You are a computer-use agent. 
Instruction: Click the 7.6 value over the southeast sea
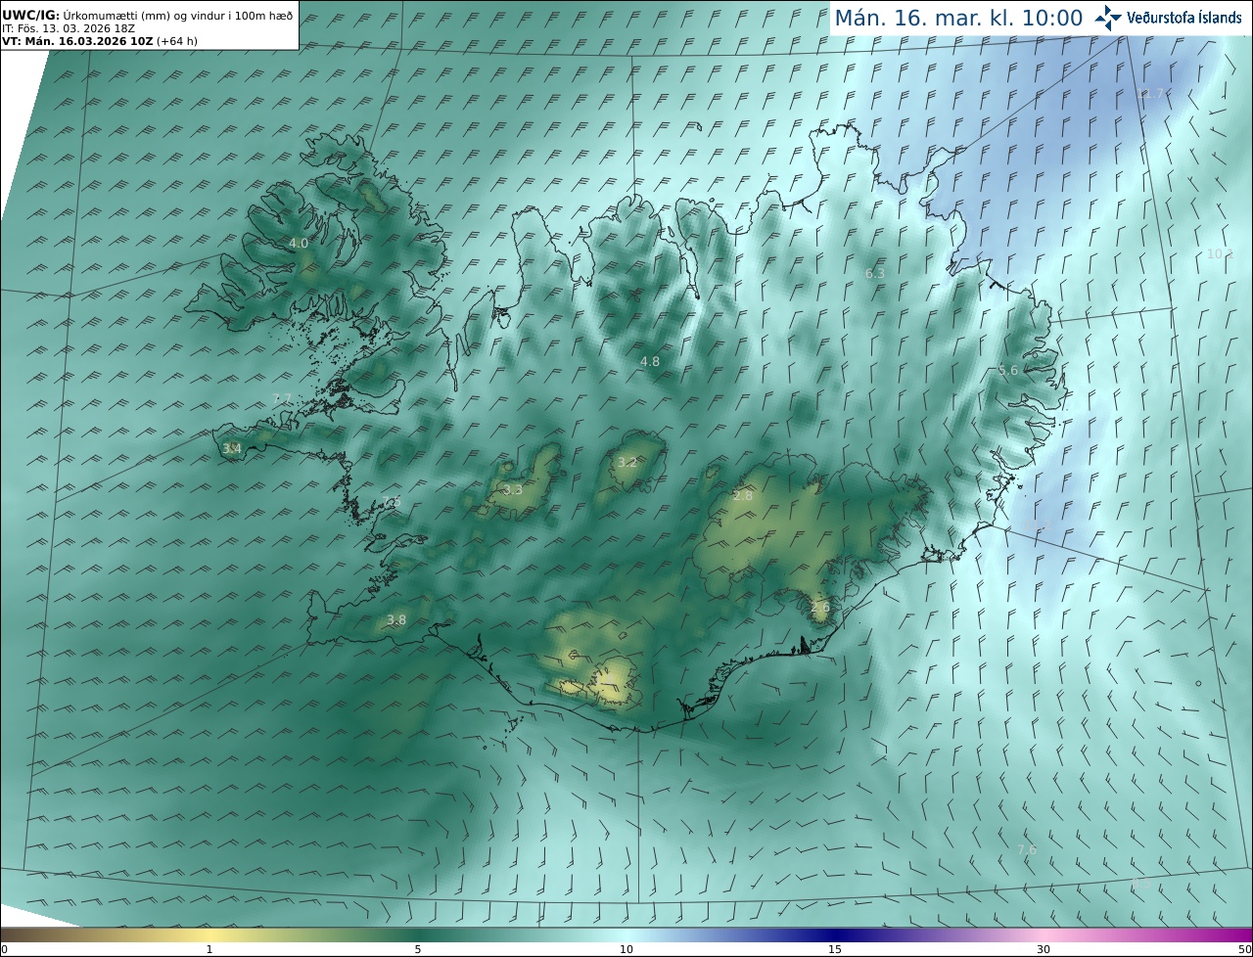click(1027, 849)
